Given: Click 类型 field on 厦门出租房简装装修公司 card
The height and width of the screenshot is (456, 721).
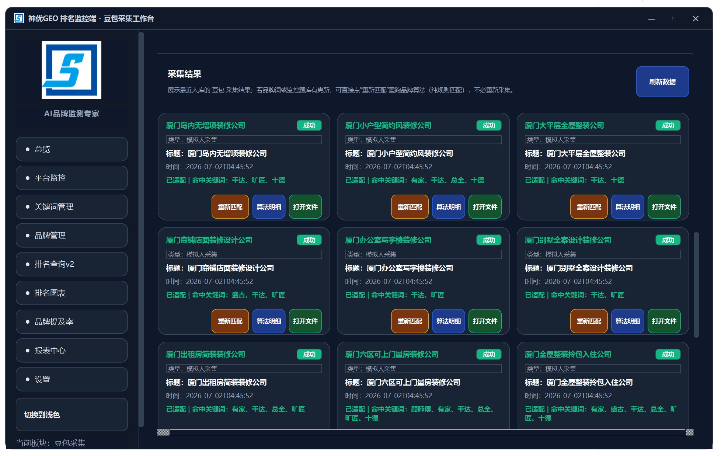Looking at the screenshot, I should [x=244, y=369].
